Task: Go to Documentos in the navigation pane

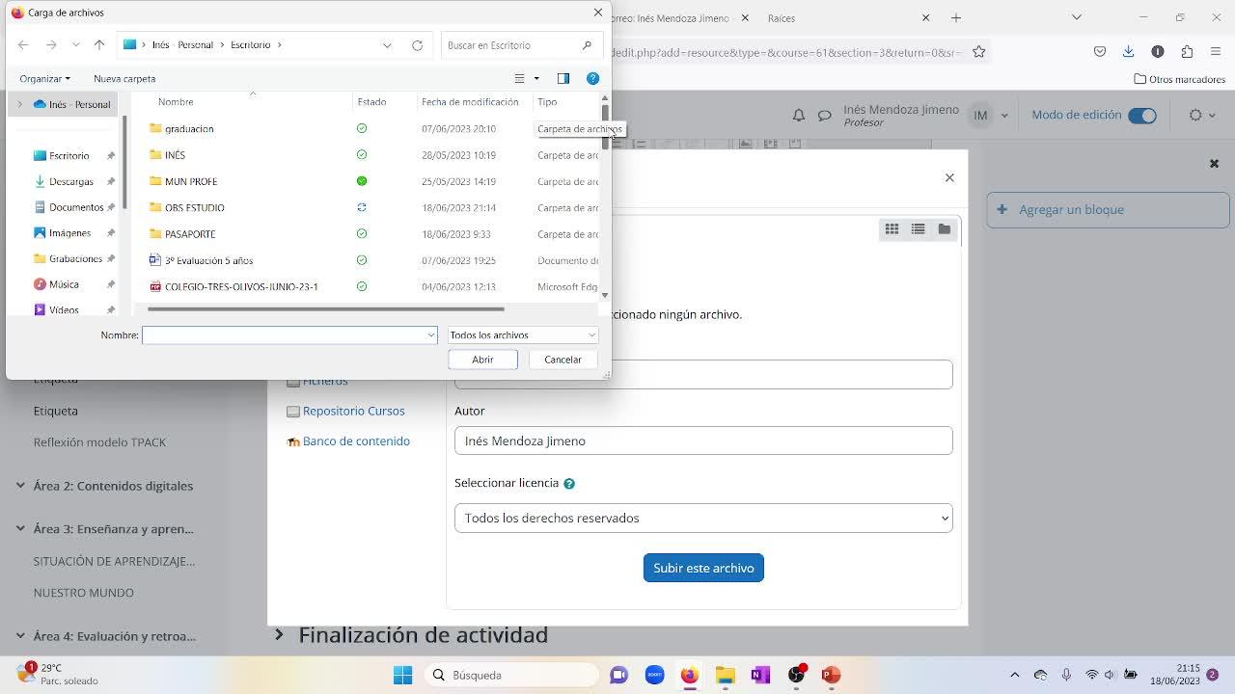Action: click(x=76, y=207)
